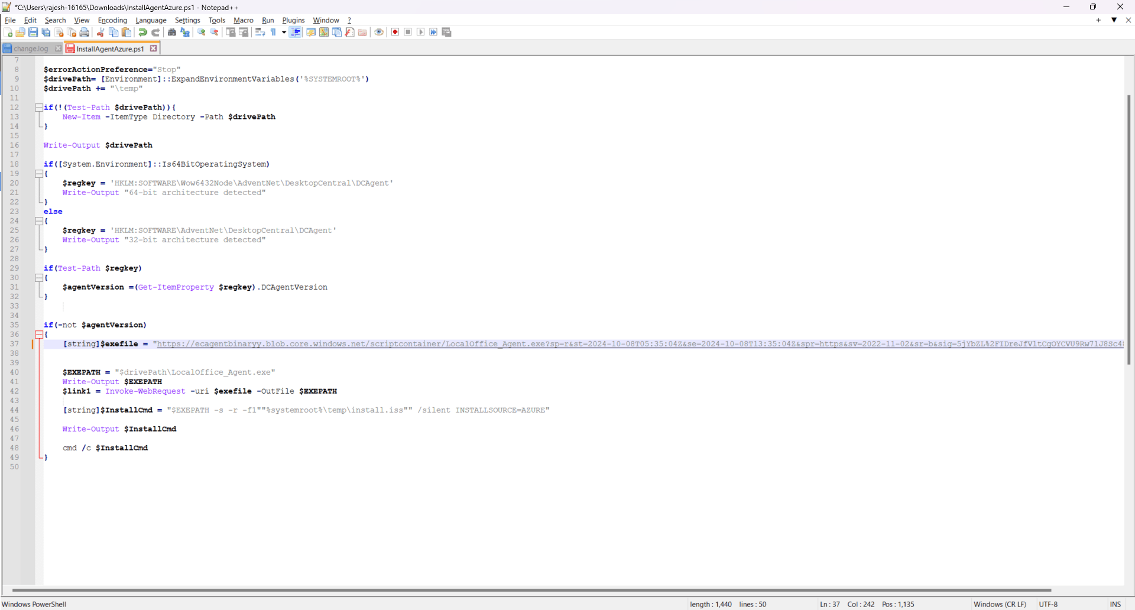The image size is (1135, 610).
Task: Toggle INS insert mode in status bar
Action: pos(1115,604)
